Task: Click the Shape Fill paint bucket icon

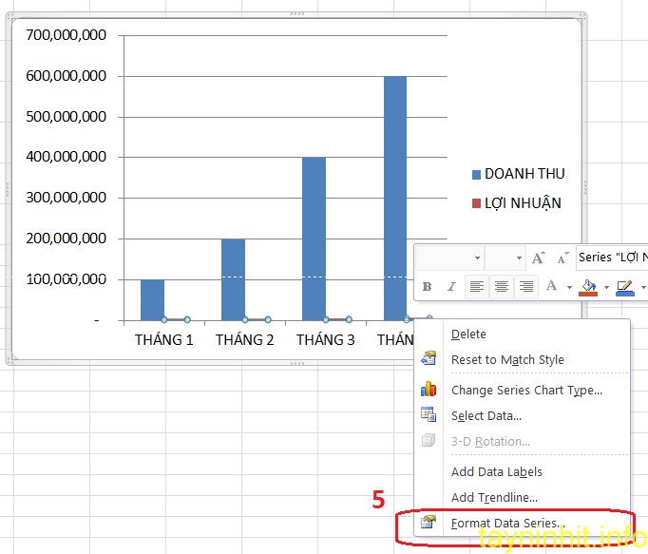Action: point(588,286)
